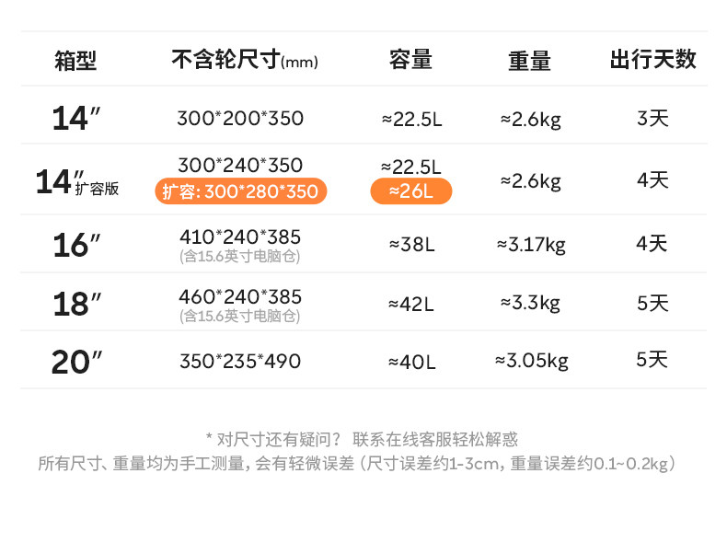Select the 18″ size label
The width and height of the screenshot is (727, 554).
75,303
